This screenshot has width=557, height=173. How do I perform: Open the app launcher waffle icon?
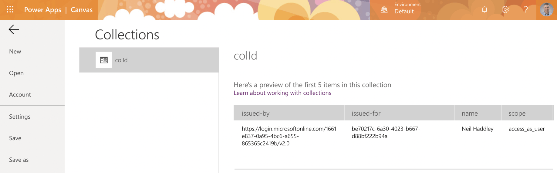[x=10, y=10]
